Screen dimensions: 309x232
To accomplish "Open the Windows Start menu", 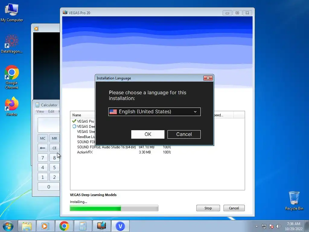I will click(x=8, y=226).
